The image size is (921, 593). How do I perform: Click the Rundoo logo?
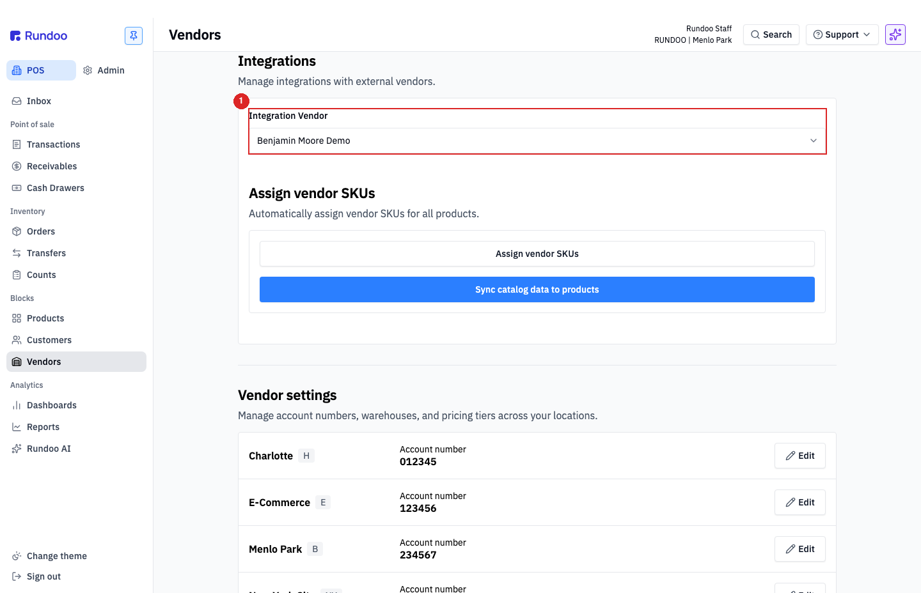[x=39, y=36]
